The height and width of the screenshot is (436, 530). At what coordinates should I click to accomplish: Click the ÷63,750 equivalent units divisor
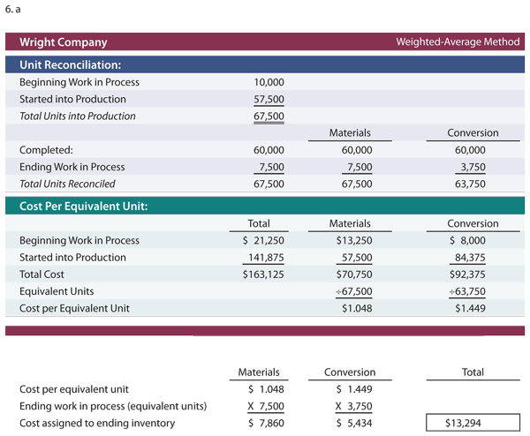coord(467,291)
